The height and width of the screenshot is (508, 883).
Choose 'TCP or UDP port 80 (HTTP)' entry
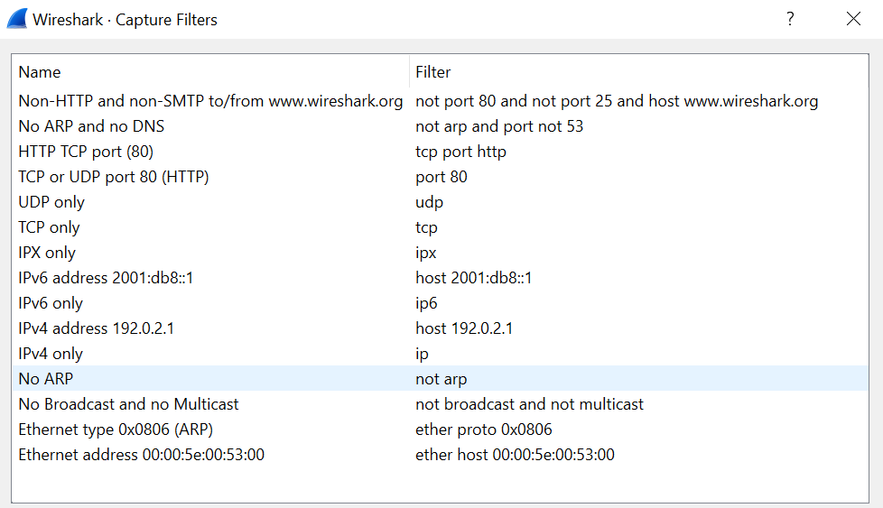tap(114, 177)
